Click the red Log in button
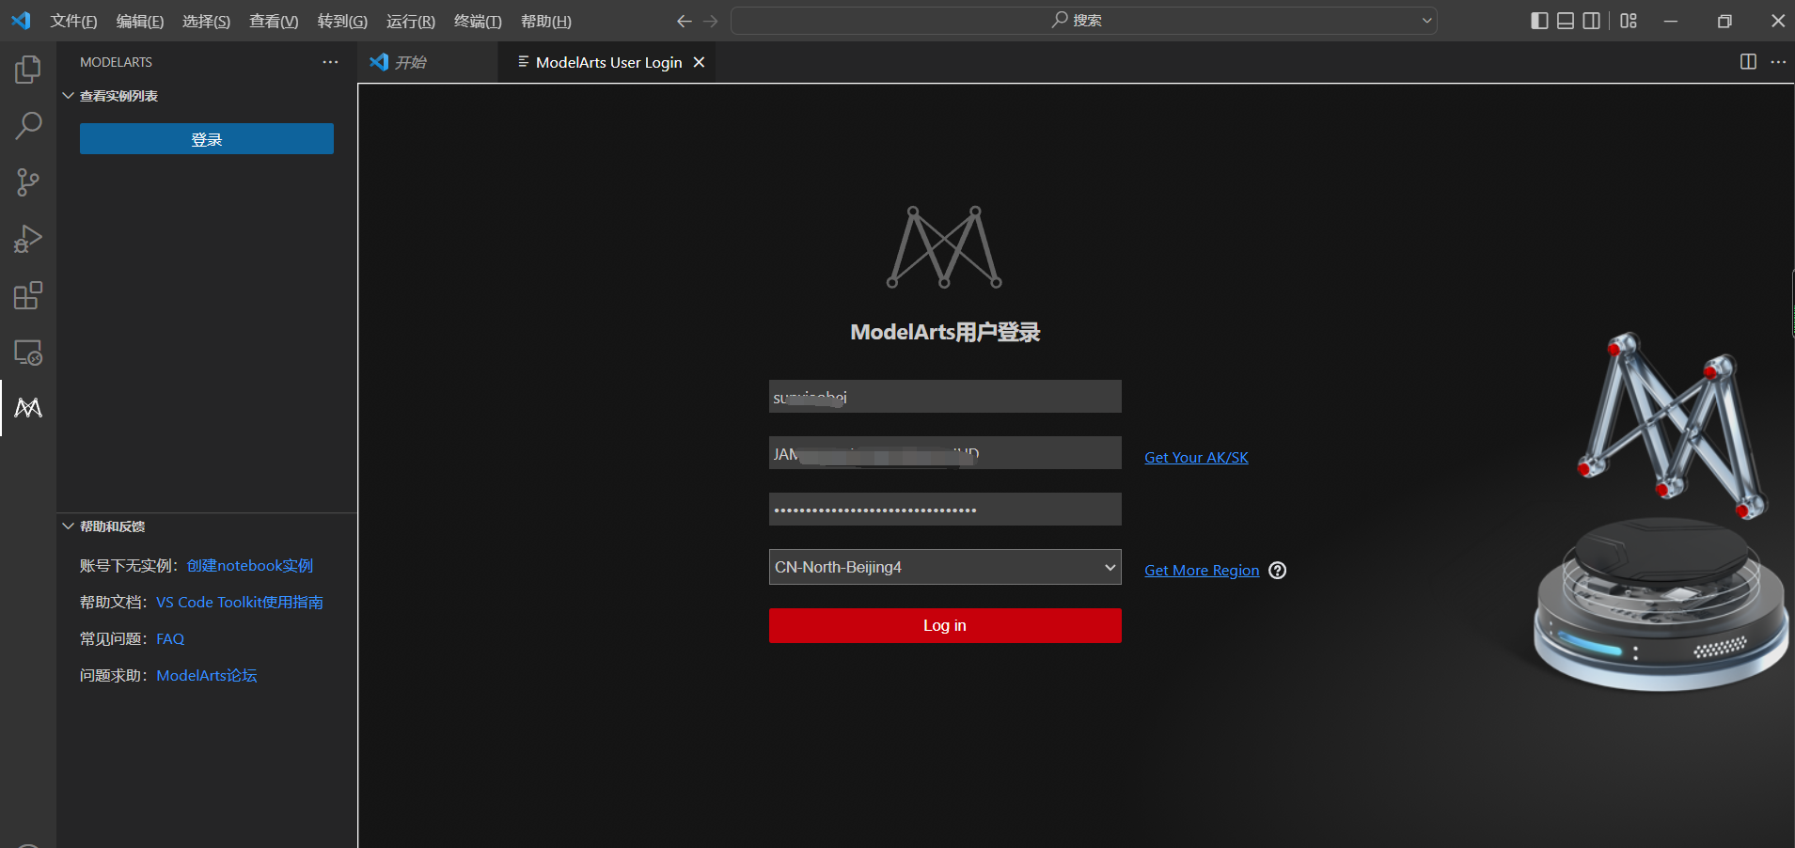The image size is (1795, 848). 945,625
